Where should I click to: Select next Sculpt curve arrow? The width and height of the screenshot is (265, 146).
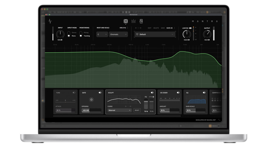(x=130, y=106)
